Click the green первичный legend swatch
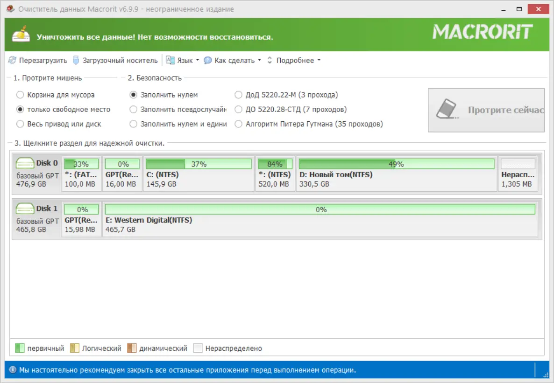This screenshot has height=383, width=554. (x=20, y=348)
